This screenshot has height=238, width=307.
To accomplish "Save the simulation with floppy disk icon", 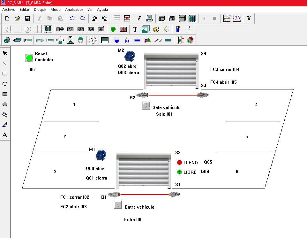I will pos(27,19).
